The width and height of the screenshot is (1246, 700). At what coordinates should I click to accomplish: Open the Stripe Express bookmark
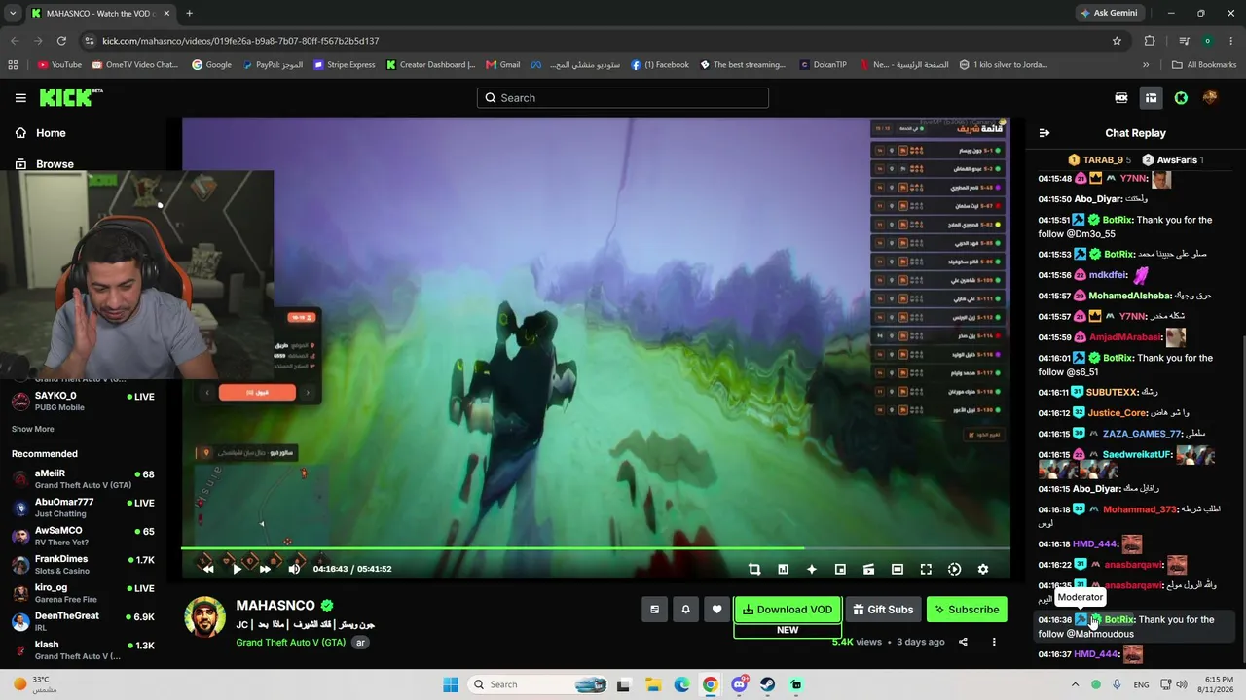pyautogui.click(x=344, y=65)
